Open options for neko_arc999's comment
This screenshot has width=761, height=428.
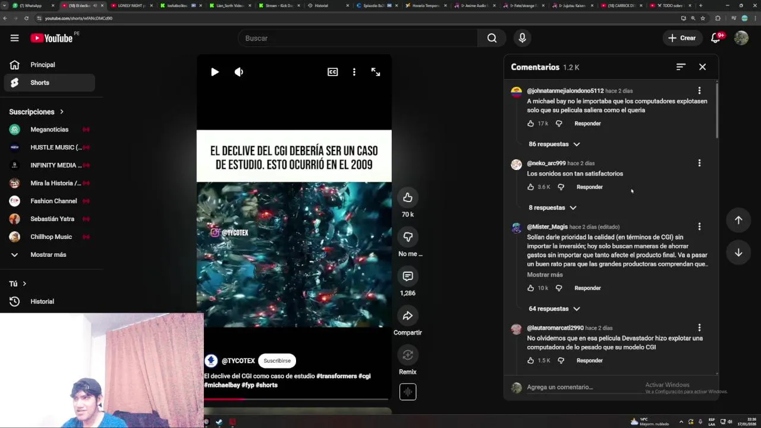699,163
